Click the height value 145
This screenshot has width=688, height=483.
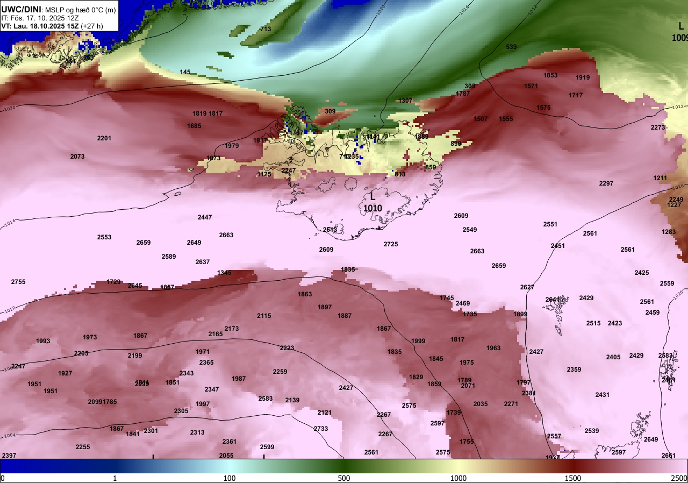point(185,72)
